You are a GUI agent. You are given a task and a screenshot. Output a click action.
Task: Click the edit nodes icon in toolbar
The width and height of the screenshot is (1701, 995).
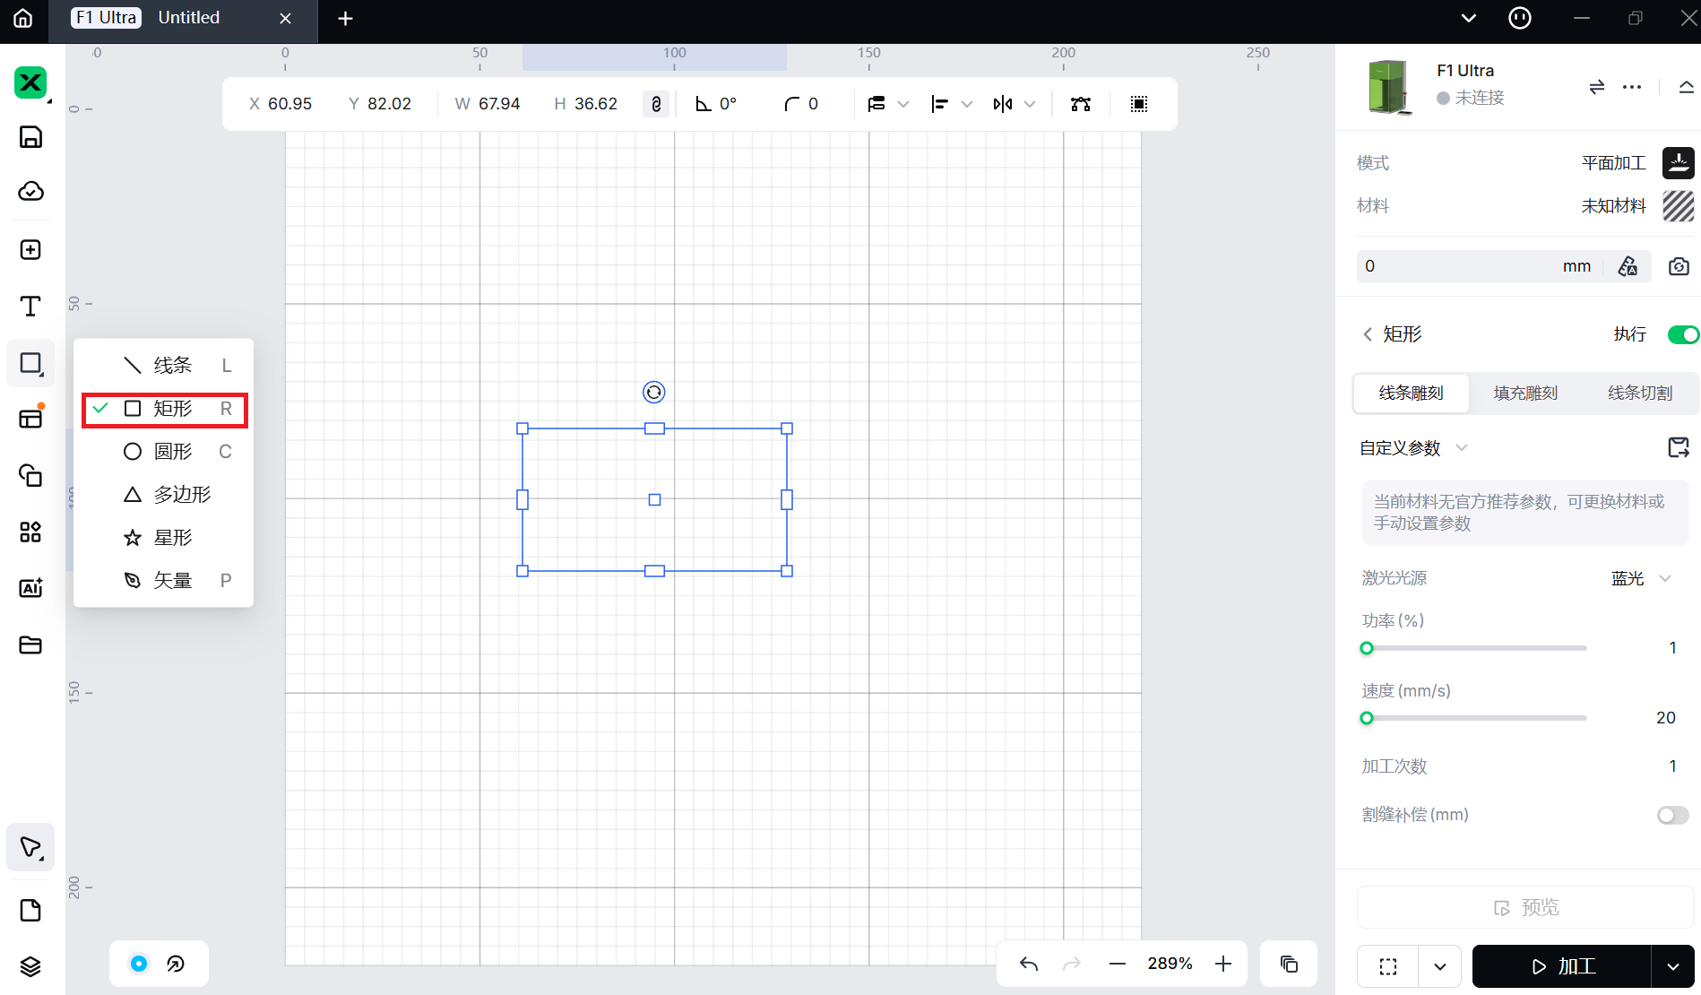point(1081,104)
